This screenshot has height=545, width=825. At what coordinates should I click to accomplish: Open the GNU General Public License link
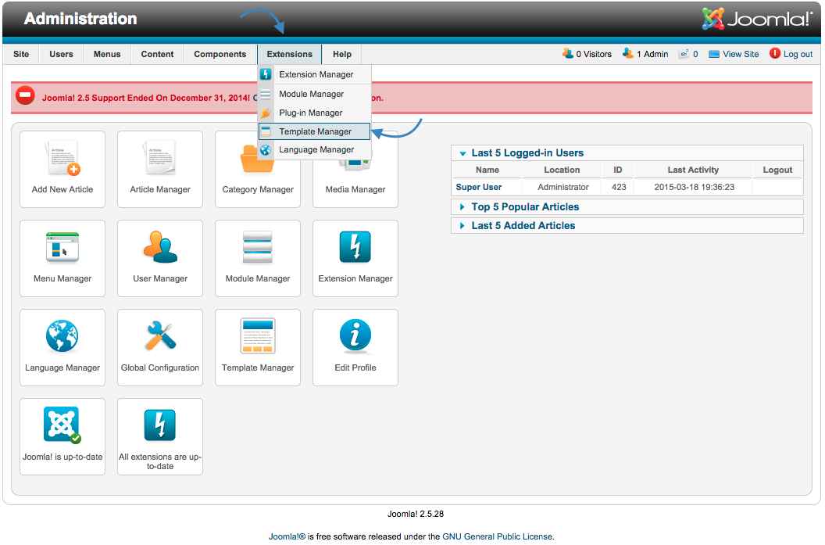click(x=497, y=536)
